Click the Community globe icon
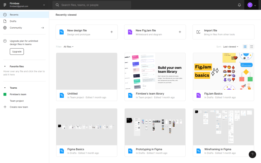The height and width of the screenshot is (163, 261). point(5,28)
